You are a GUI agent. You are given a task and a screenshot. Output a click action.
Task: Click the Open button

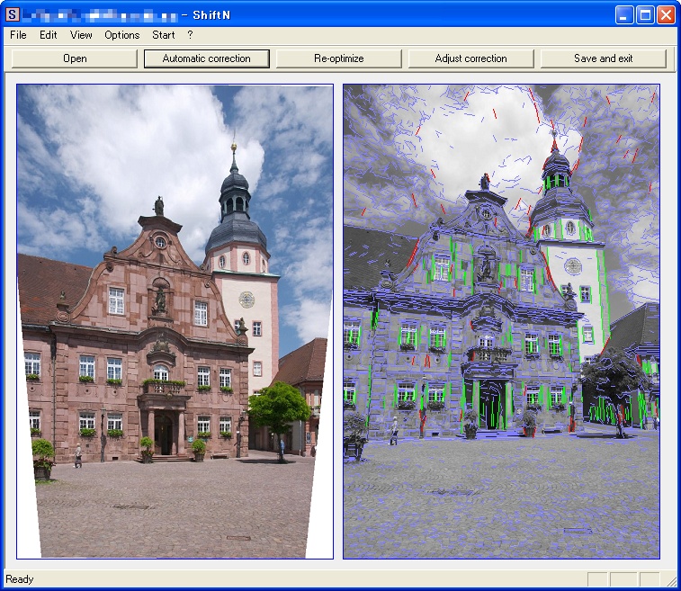coord(75,58)
